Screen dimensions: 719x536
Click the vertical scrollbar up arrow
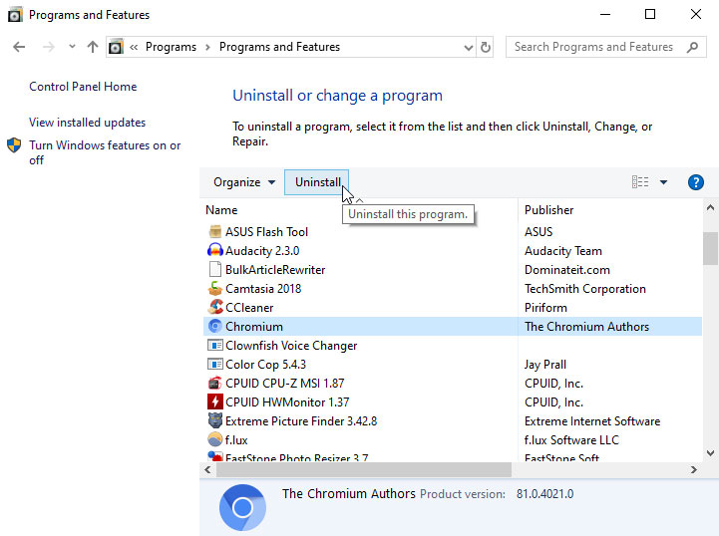pos(710,208)
